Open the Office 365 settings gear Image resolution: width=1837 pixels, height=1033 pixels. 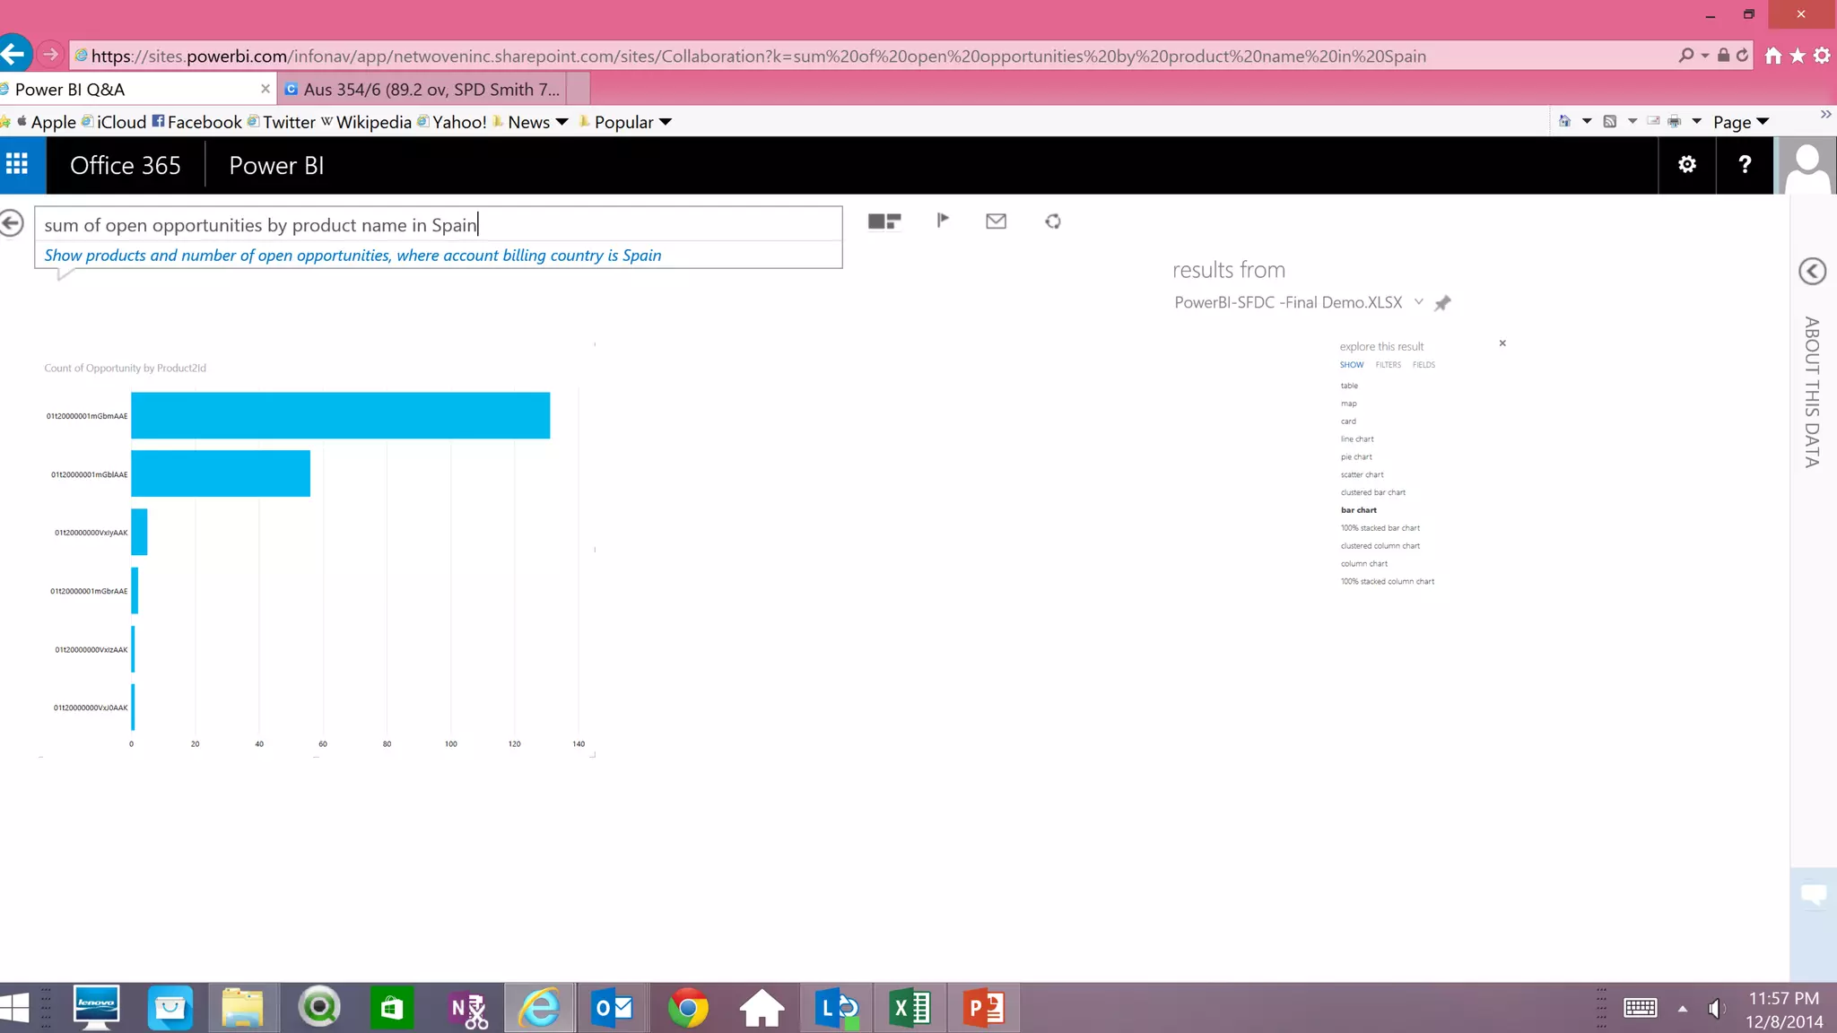pos(1687,165)
